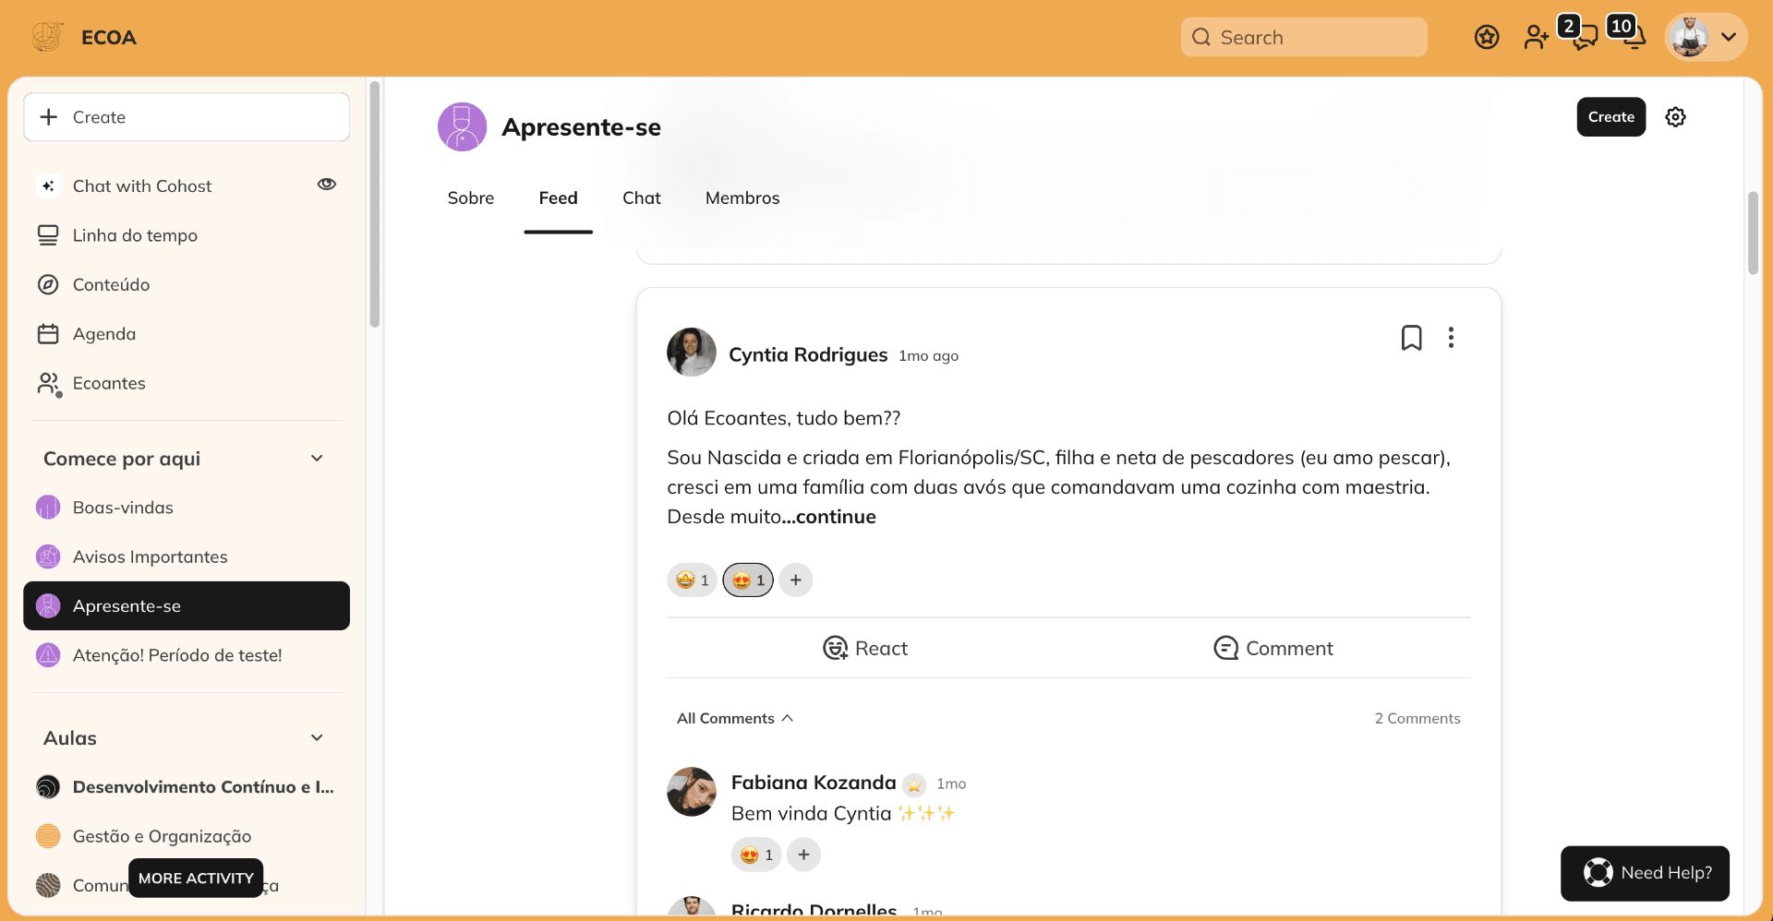Switch to the Chat tab

(642, 198)
